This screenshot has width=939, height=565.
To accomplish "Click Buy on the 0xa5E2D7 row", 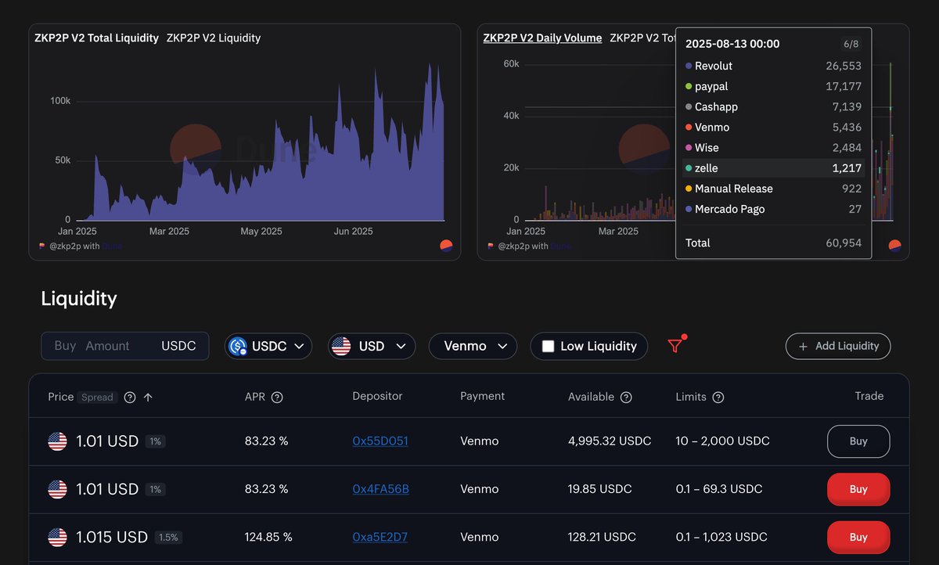I will point(858,538).
